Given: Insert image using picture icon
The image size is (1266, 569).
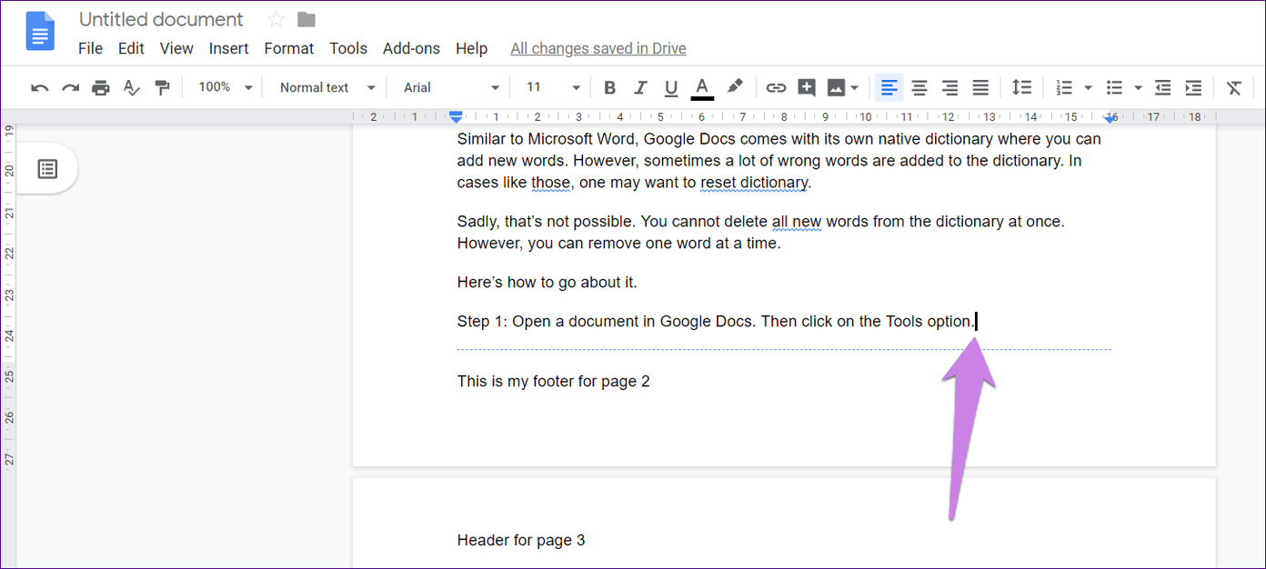Looking at the screenshot, I should coord(836,87).
